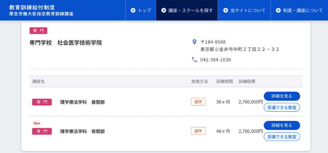This screenshot has height=153, width=328.
Task: Click the telephone icon
Action: 194,59
